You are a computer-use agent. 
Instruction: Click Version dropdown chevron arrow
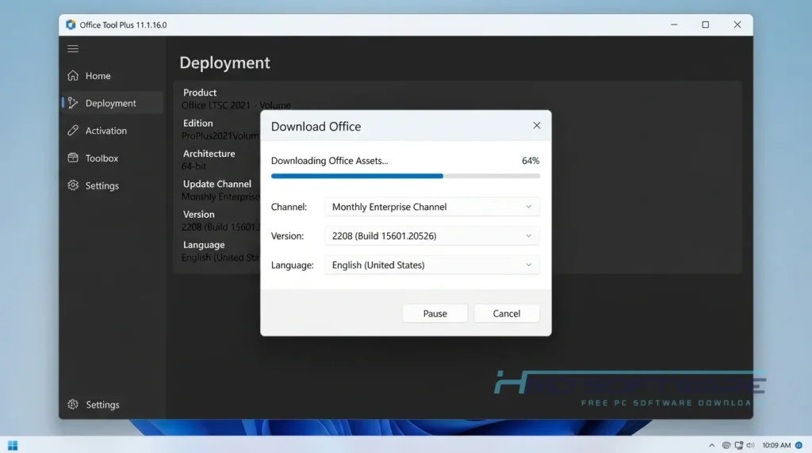click(x=528, y=236)
